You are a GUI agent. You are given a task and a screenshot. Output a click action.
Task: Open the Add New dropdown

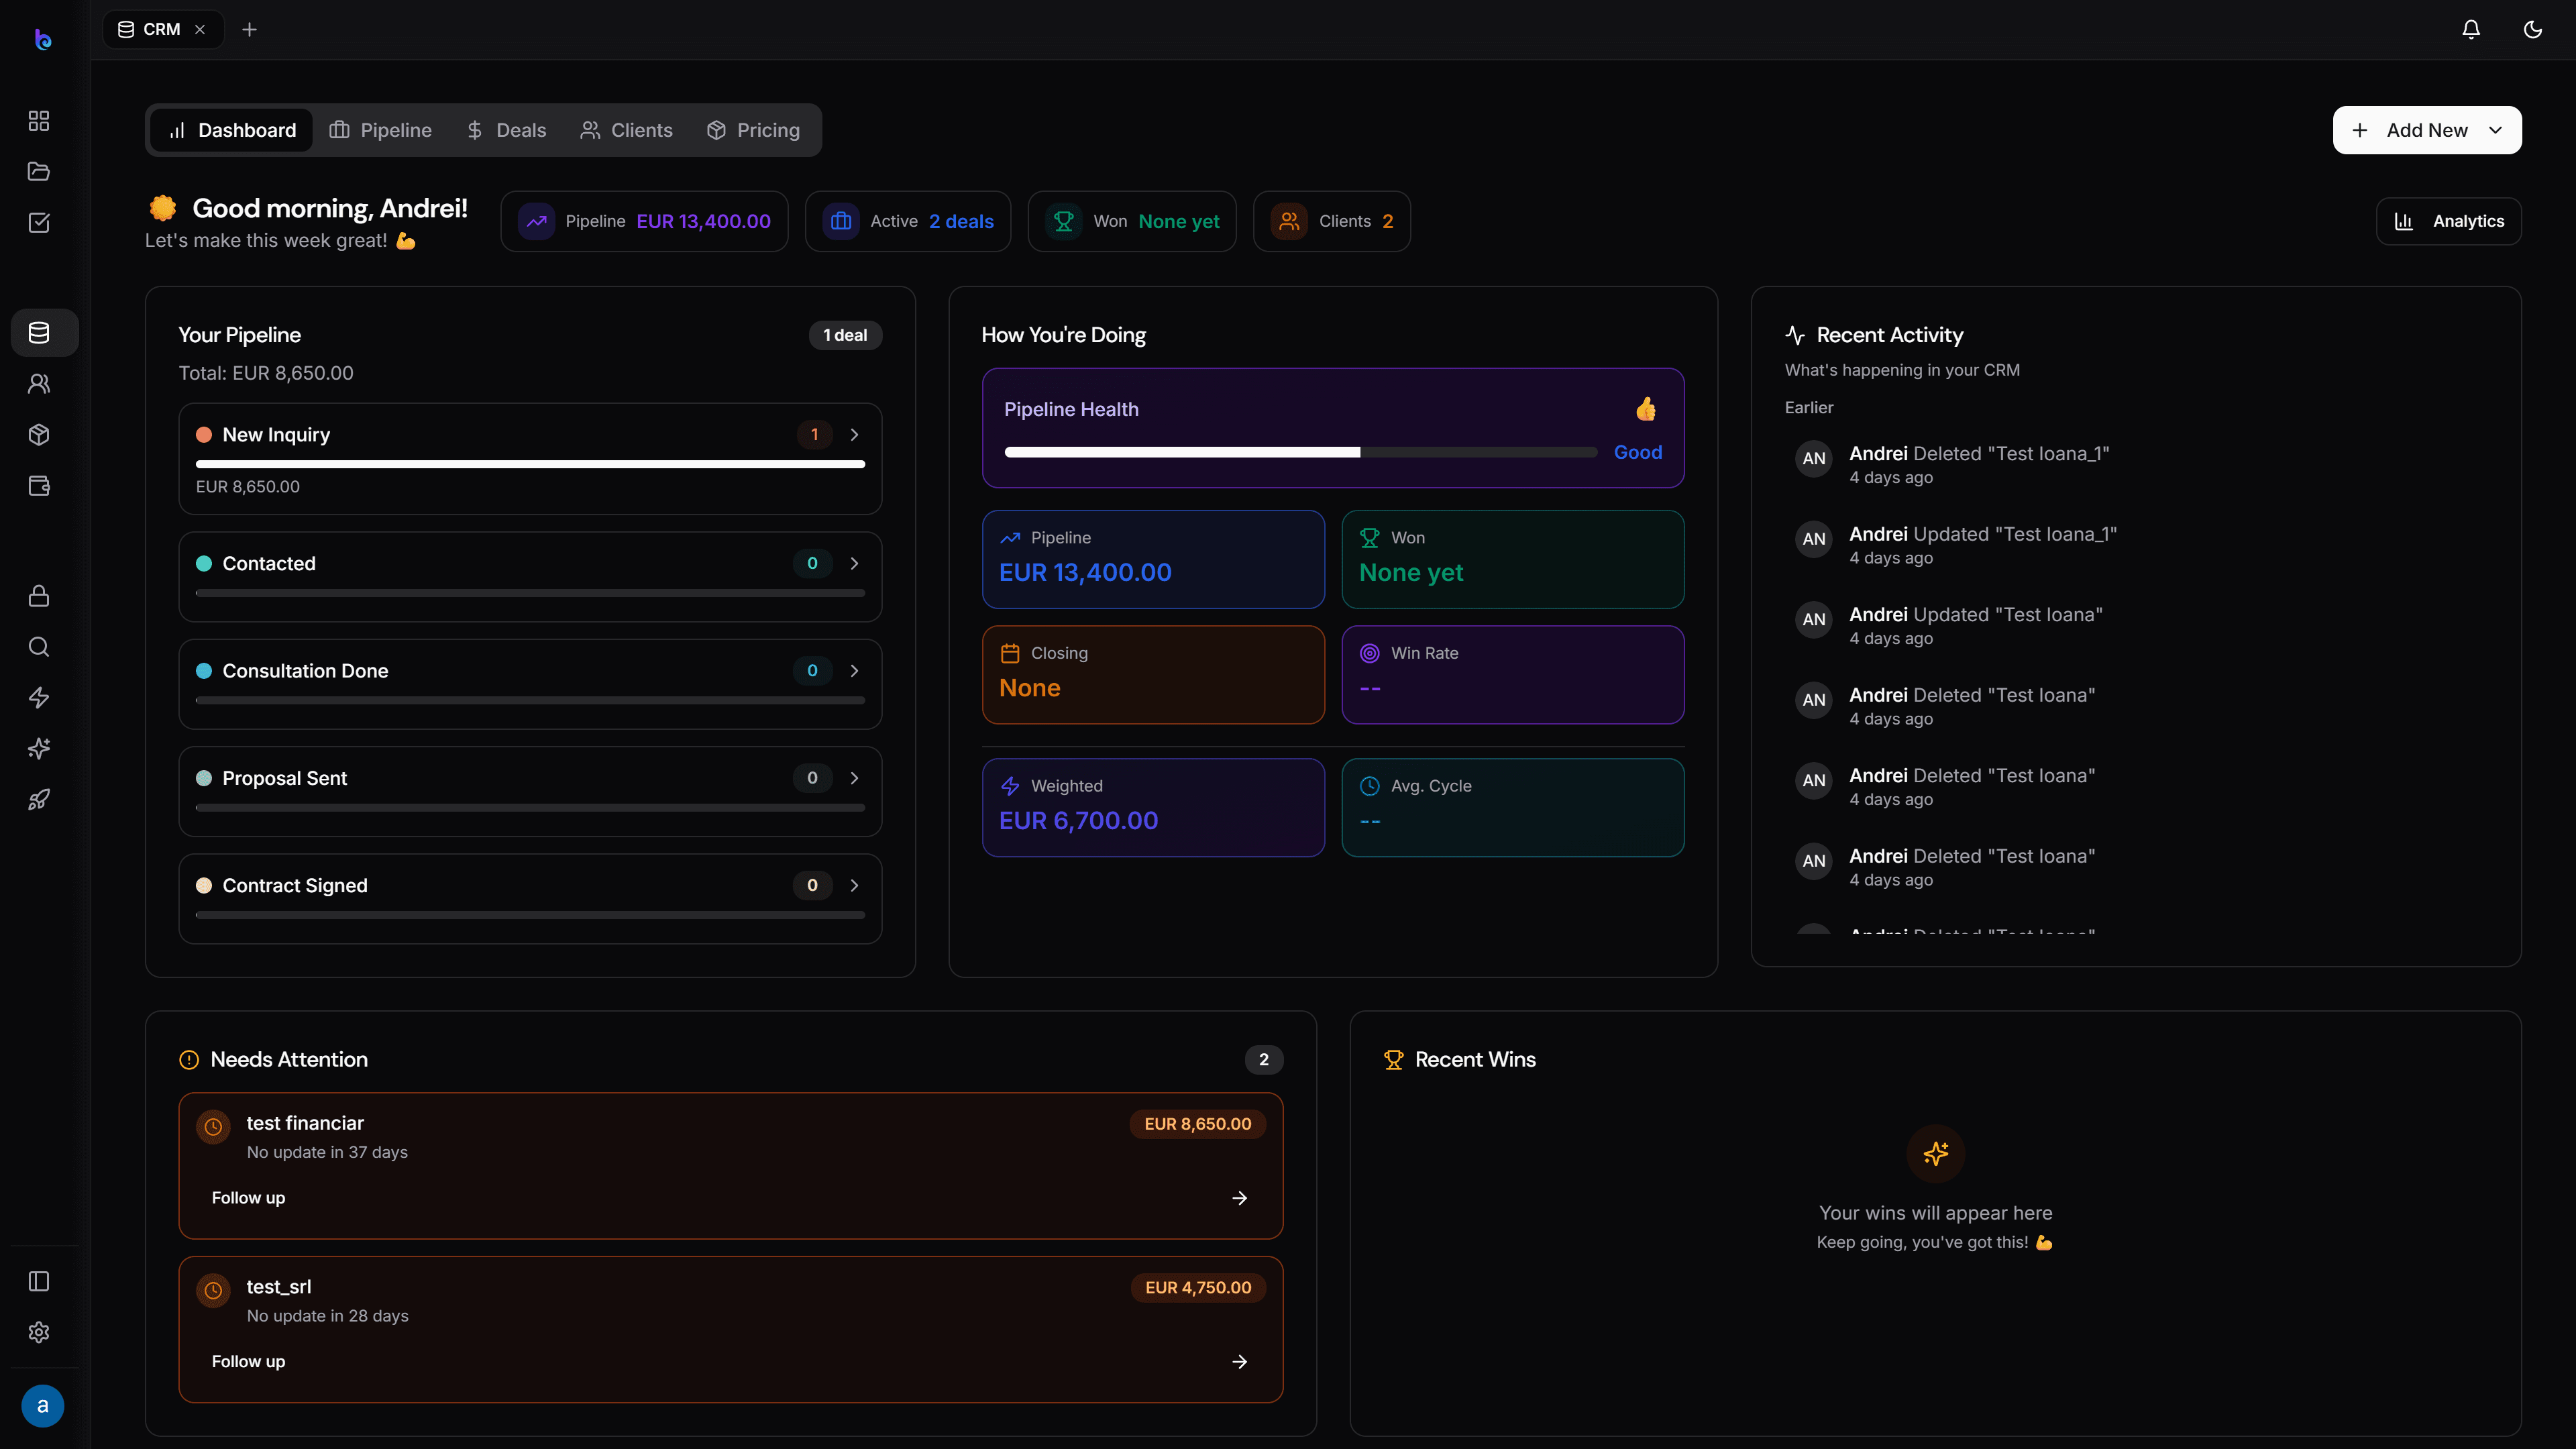[x=2427, y=130]
